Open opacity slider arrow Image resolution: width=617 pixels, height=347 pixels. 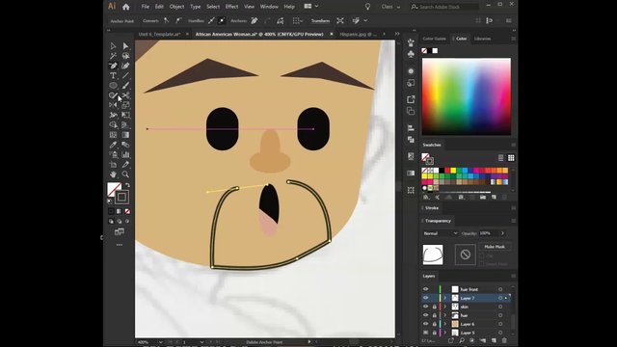pos(502,233)
